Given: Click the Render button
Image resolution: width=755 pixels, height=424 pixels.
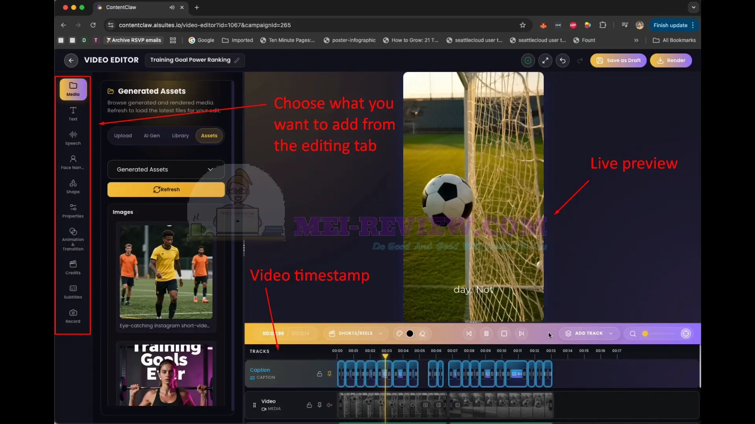Looking at the screenshot, I should (x=671, y=61).
